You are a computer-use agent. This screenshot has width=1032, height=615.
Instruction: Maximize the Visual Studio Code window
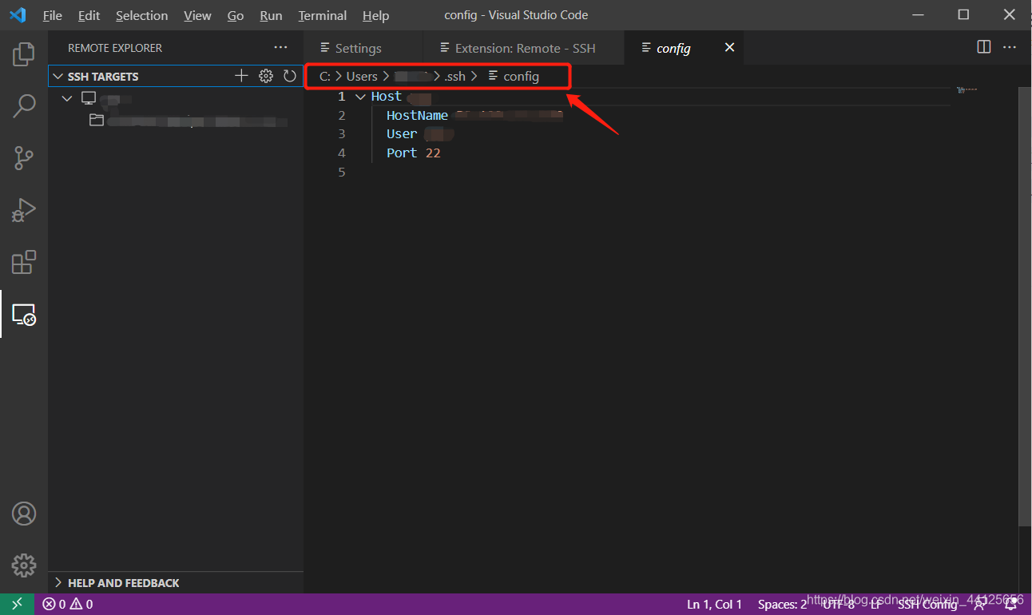click(963, 15)
